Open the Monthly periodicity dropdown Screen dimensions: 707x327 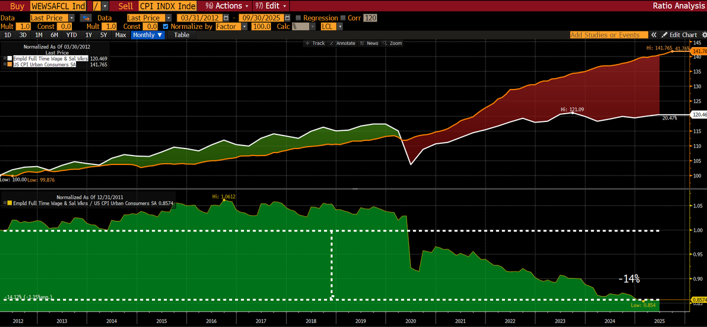pyautogui.click(x=147, y=35)
